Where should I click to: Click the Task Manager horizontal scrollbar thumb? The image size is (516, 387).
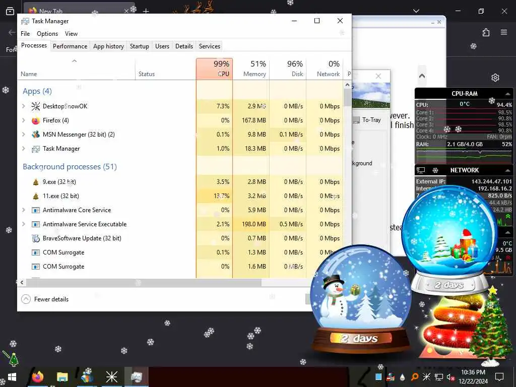(x=144, y=282)
